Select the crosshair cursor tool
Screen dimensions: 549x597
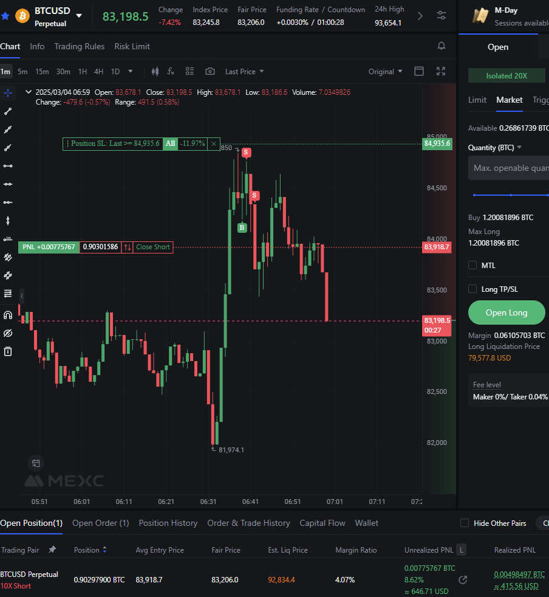(8, 93)
